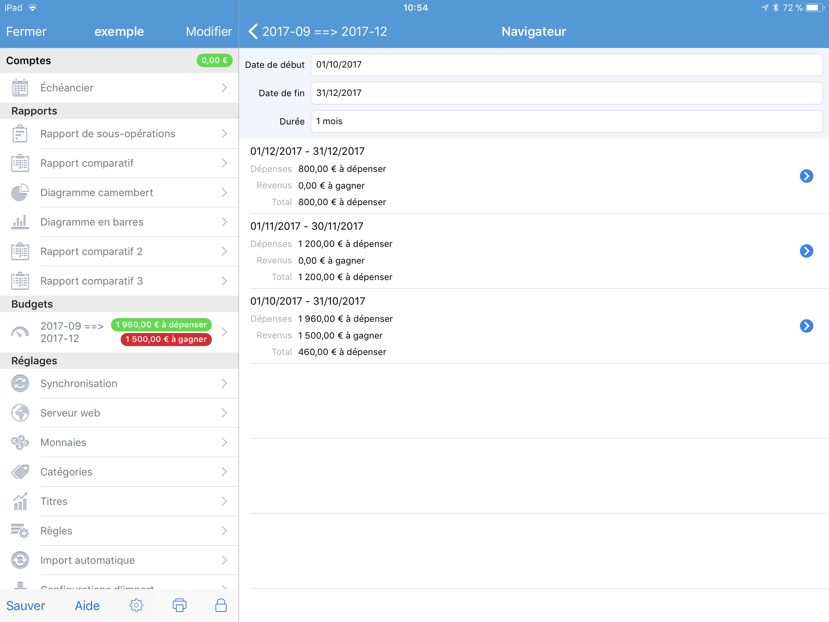This screenshot has width=829, height=622.
Task: Expand Échéancier row chevron
Action: click(x=224, y=88)
